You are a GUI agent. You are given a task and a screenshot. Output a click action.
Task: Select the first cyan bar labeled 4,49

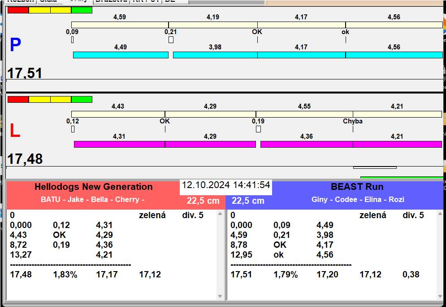click(x=121, y=55)
